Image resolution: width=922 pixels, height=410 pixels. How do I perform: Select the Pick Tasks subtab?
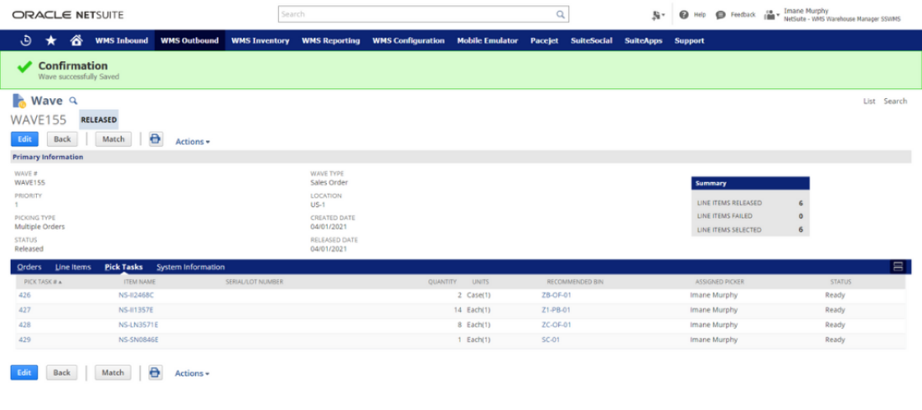point(123,267)
